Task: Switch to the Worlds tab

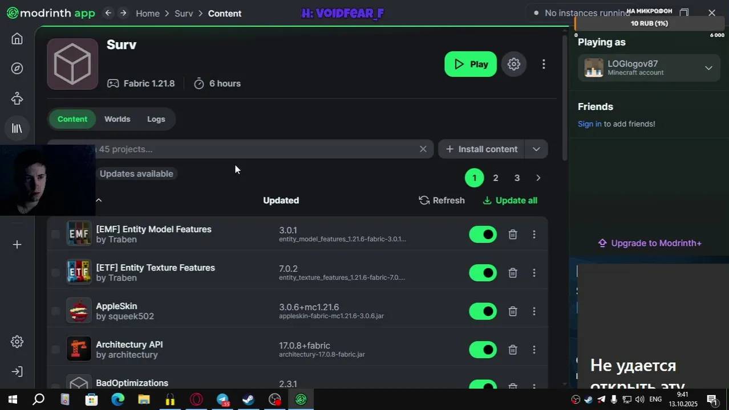Action: click(118, 119)
